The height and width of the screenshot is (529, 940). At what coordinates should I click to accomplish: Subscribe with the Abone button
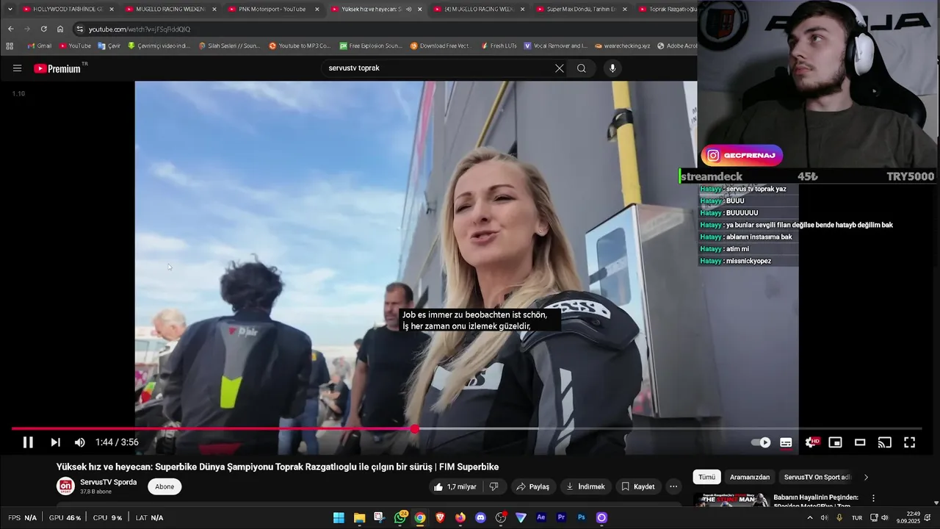(164, 486)
